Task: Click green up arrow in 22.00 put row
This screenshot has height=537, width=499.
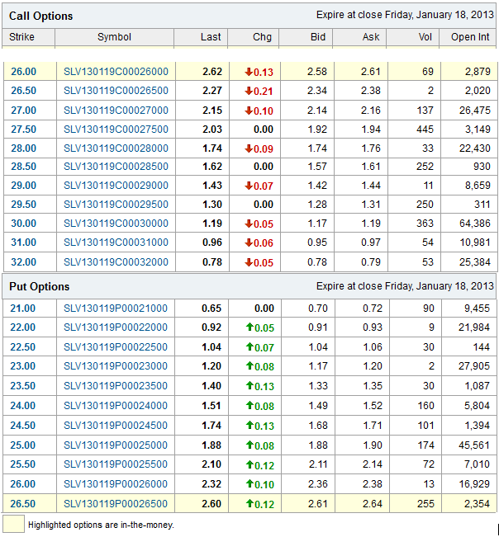Action: pos(249,327)
